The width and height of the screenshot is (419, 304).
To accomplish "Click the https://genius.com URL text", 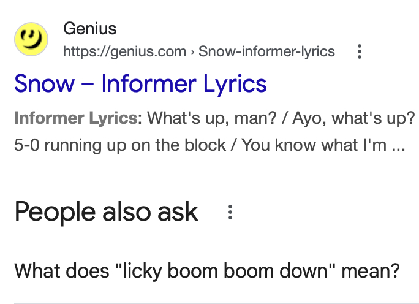I will tap(124, 51).
